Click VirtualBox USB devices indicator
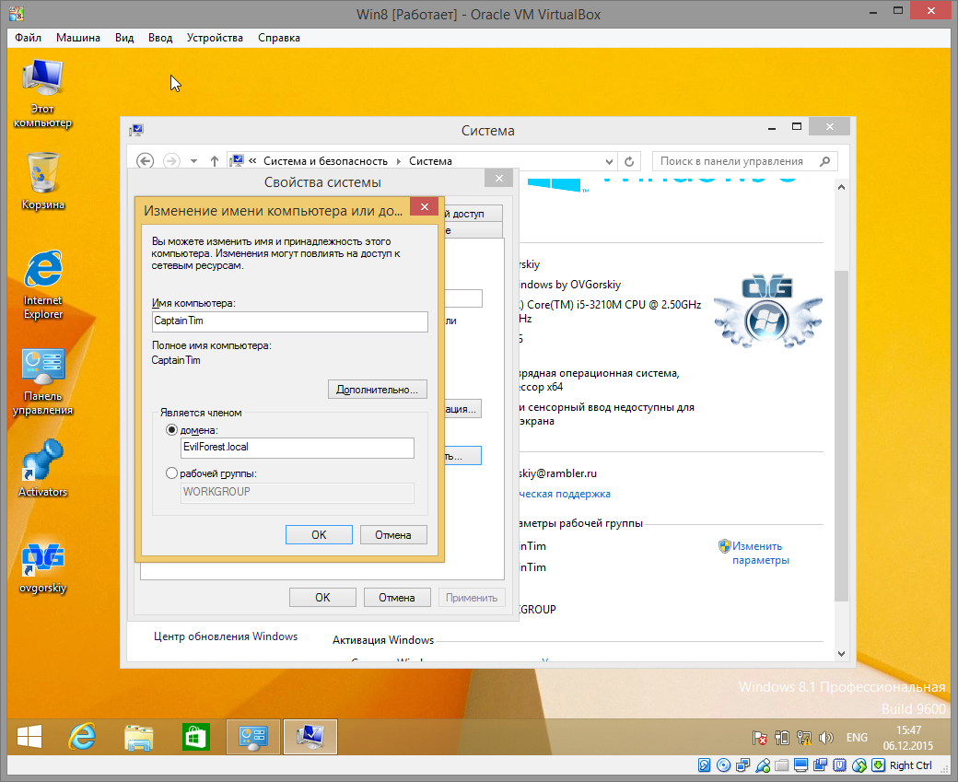Viewport: 958px width, 782px height. click(x=763, y=765)
